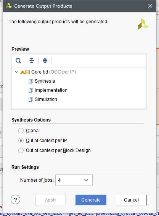Select the Simulation tree item
The width and height of the screenshot is (159, 216).
(x=46, y=99)
